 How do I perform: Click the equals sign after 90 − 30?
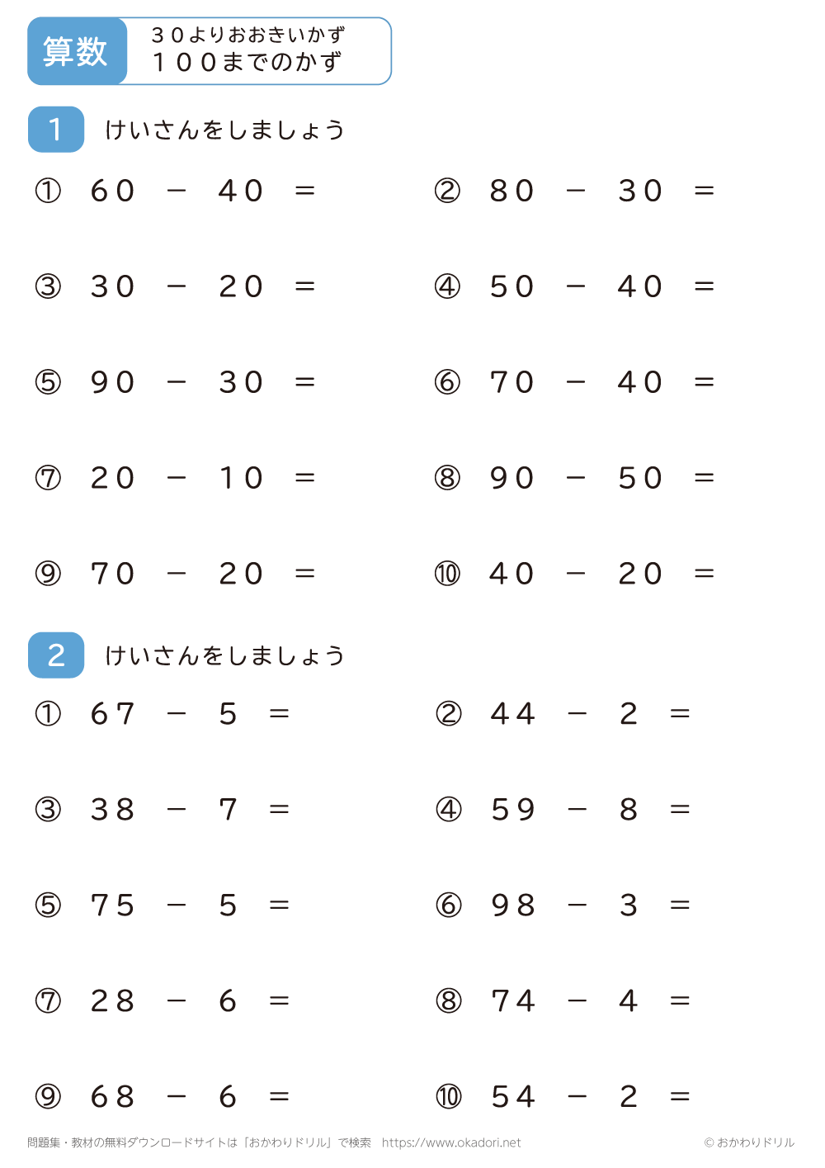(x=305, y=382)
